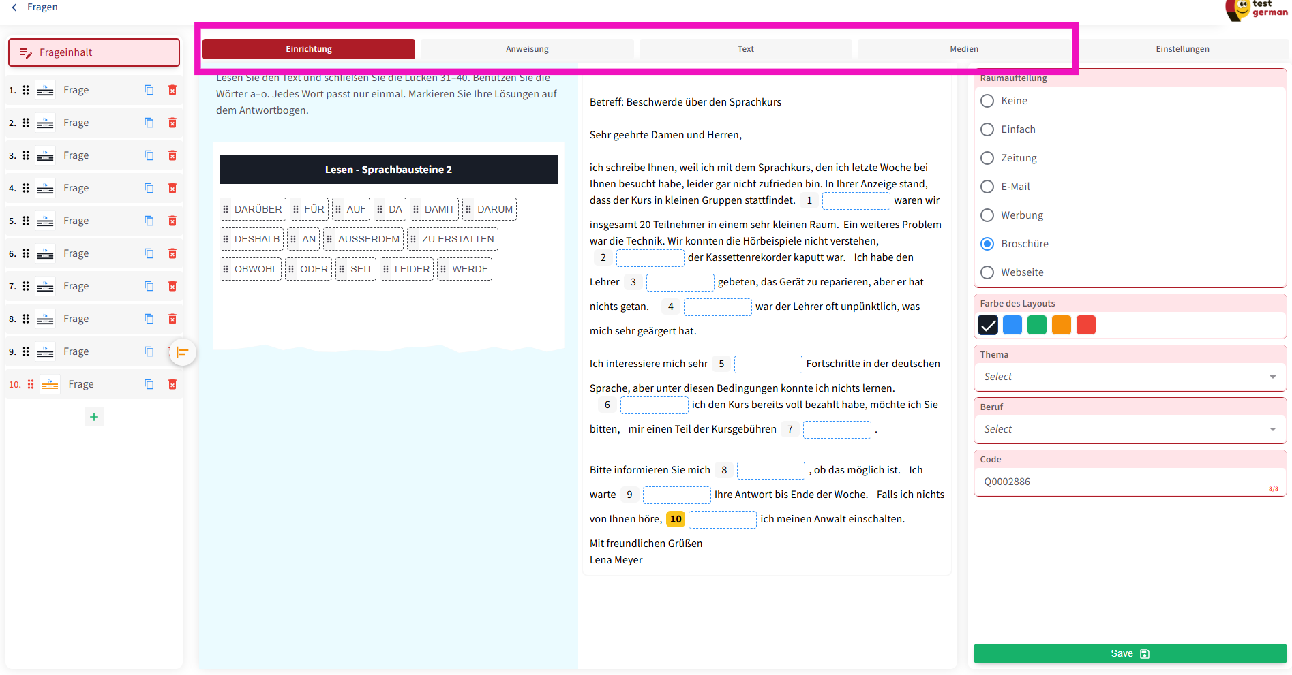The width and height of the screenshot is (1292, 675).
Task: Collapse sidebar with orange align icon
Action: pyautogui.click(x=183, y=352)
